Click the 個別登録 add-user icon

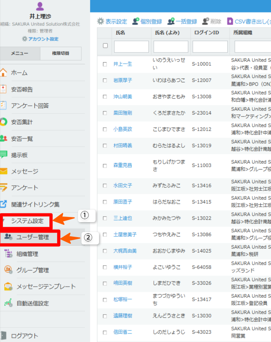pos(135,21)
